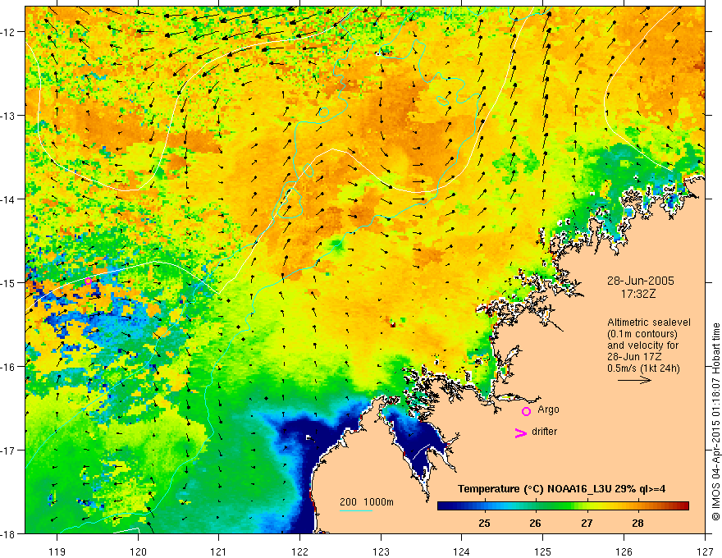This screenshot has width=722, height=558.
Task: Click the longitude axis label 119
Action: (57, 551)
